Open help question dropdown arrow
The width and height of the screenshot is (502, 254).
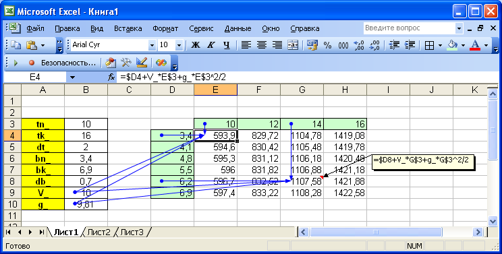point(459,28)
